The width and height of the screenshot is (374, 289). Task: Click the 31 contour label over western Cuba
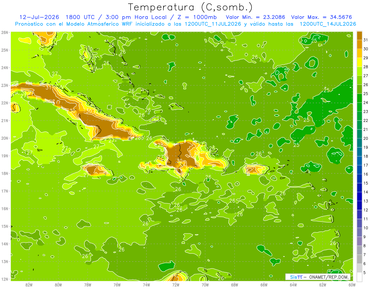48,88
